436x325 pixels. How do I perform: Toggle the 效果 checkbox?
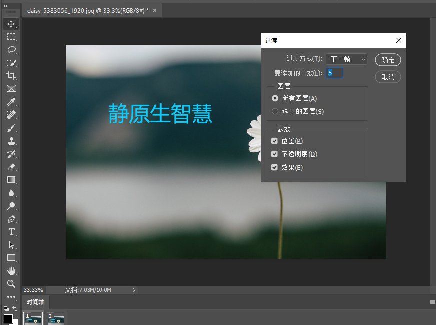click(274, 167)
